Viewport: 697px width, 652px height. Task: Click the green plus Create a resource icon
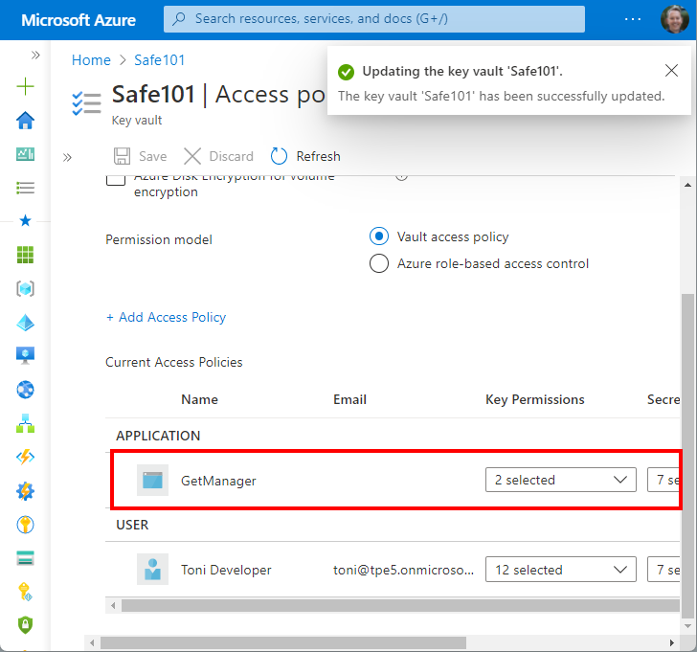pyautogui.click(x=25, y=87)
